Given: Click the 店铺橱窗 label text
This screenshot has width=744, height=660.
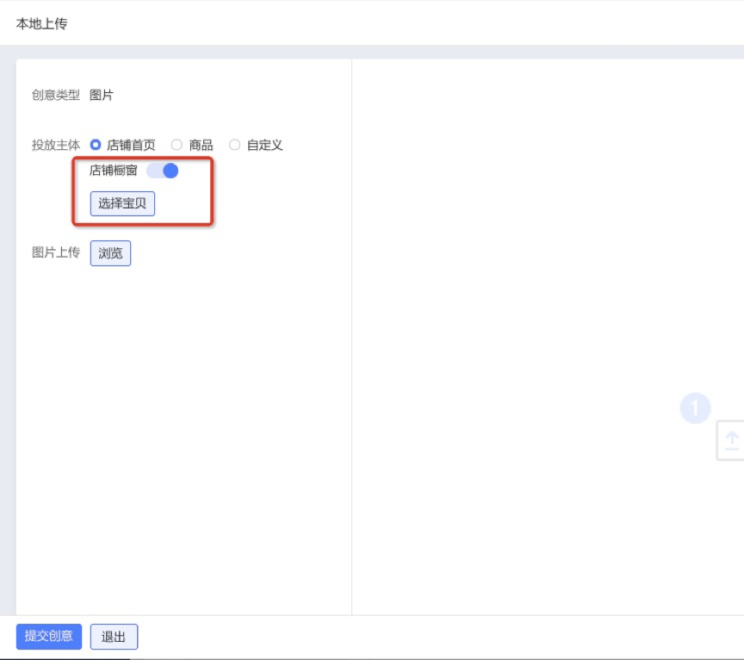Looking at the screenshot, I should (x=114, y=171).
